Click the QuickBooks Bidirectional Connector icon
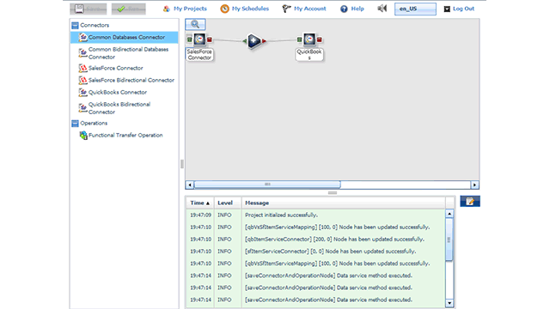 coord(82,108)
